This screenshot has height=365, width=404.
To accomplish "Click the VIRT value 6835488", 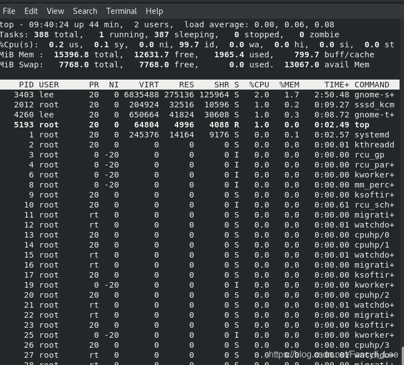I will [x=141, y=95].
